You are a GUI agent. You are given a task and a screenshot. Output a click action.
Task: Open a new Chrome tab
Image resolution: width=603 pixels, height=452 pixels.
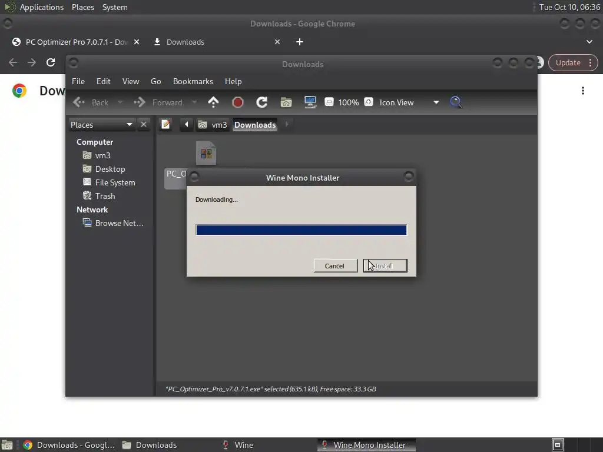tap(300, 42)
